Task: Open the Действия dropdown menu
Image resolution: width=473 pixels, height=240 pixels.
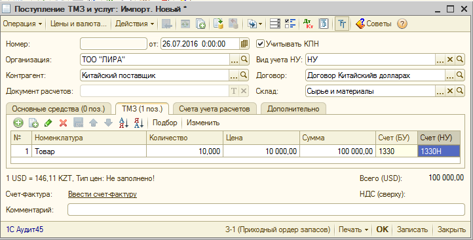Action: (x=135, y=24)
